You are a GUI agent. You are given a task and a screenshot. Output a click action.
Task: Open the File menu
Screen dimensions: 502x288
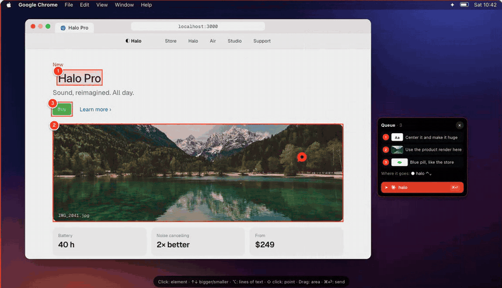[x=68, y=5]
